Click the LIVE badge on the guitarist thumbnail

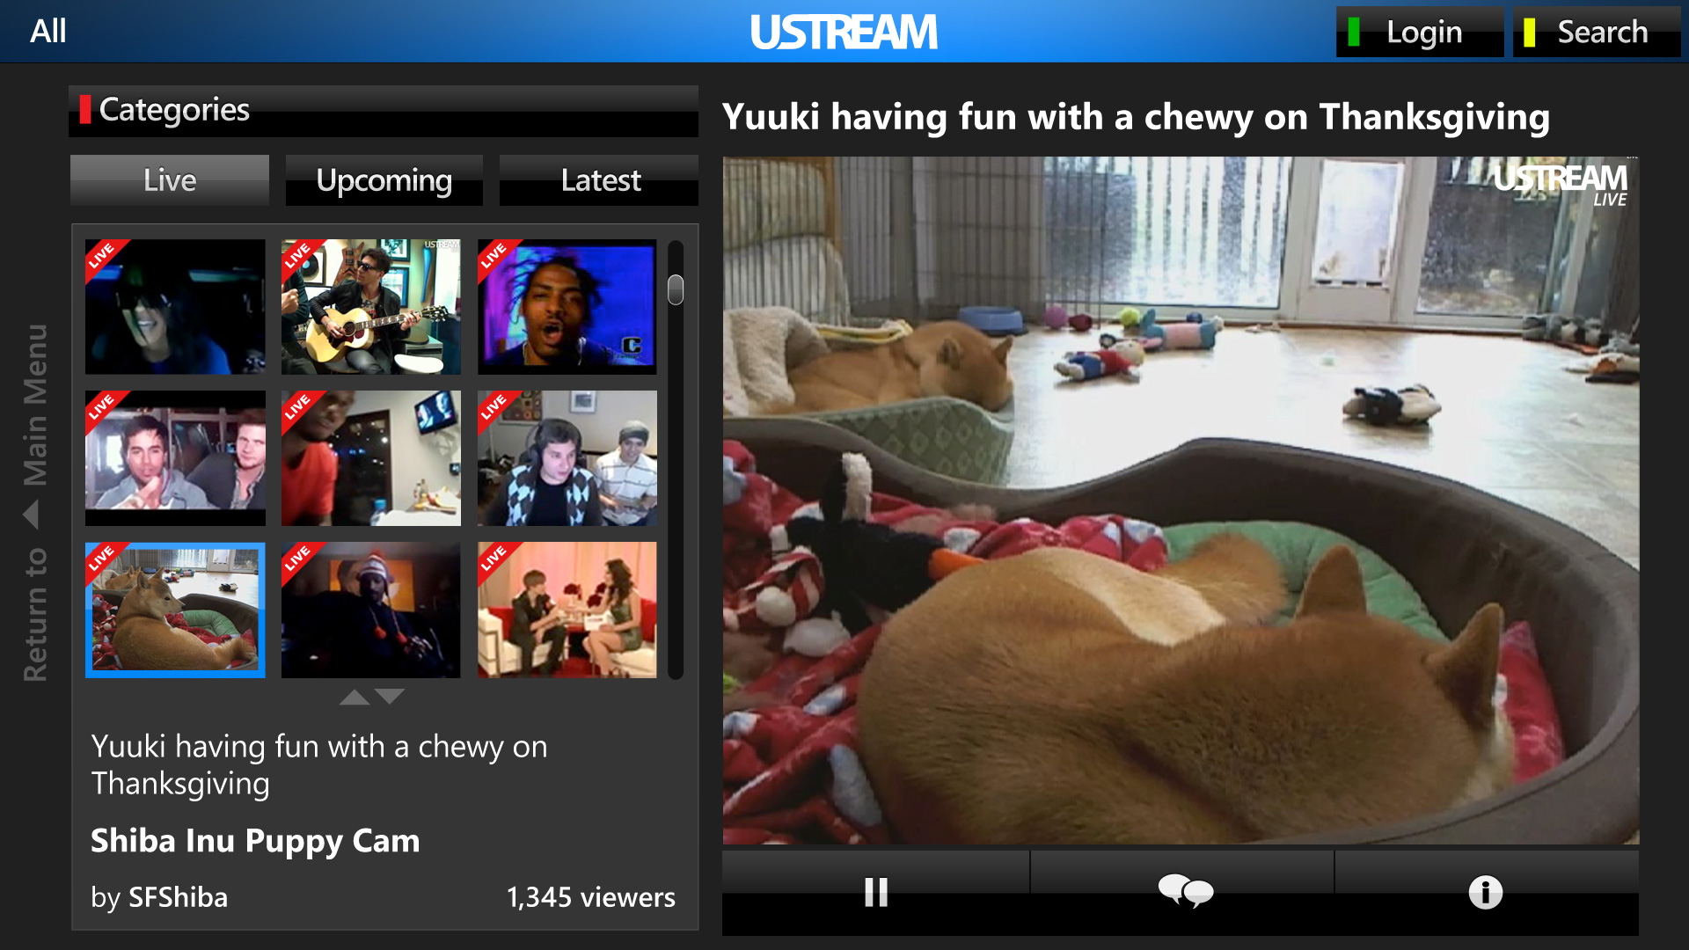pyautogui.click(x=299, y=258)
